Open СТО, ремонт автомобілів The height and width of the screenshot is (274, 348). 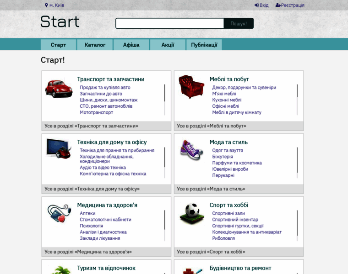coord(106,106)
